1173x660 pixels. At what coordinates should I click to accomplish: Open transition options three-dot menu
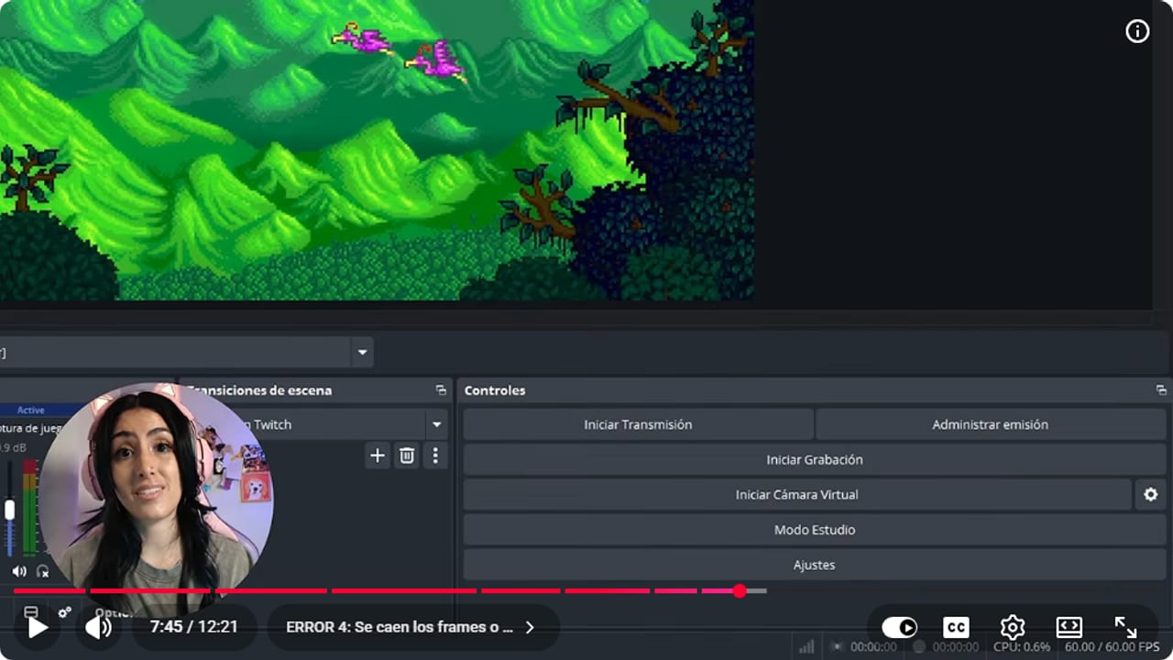(435, 456)
